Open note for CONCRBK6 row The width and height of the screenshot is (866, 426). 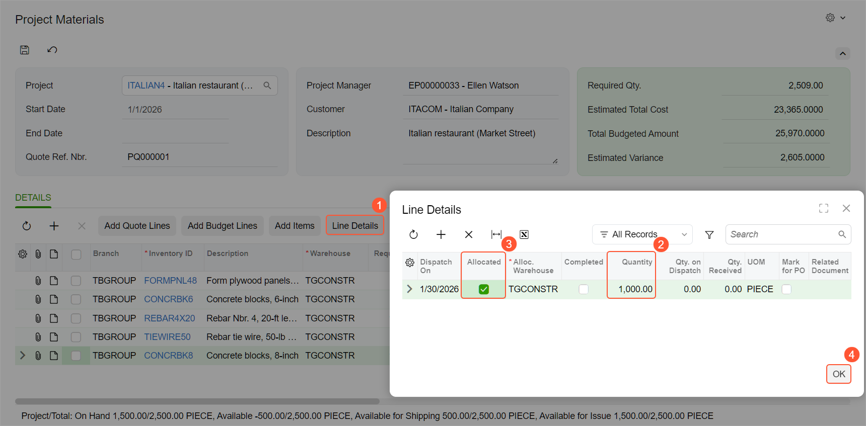pyautogui.click(x=54, y=299)
